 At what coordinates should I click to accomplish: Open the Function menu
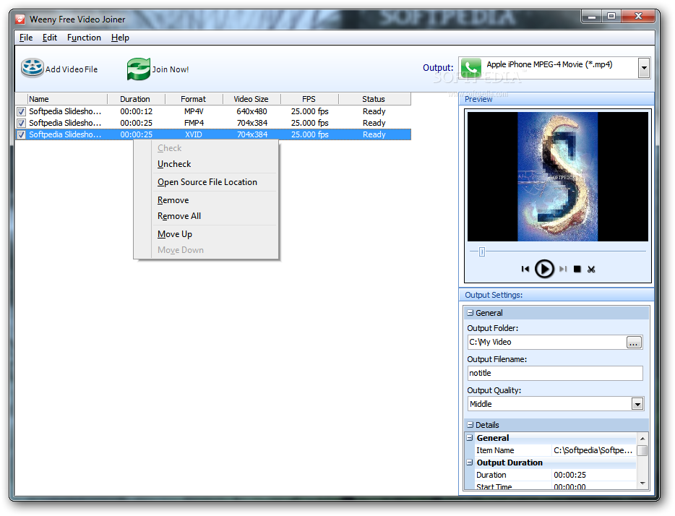click(84, 38)
